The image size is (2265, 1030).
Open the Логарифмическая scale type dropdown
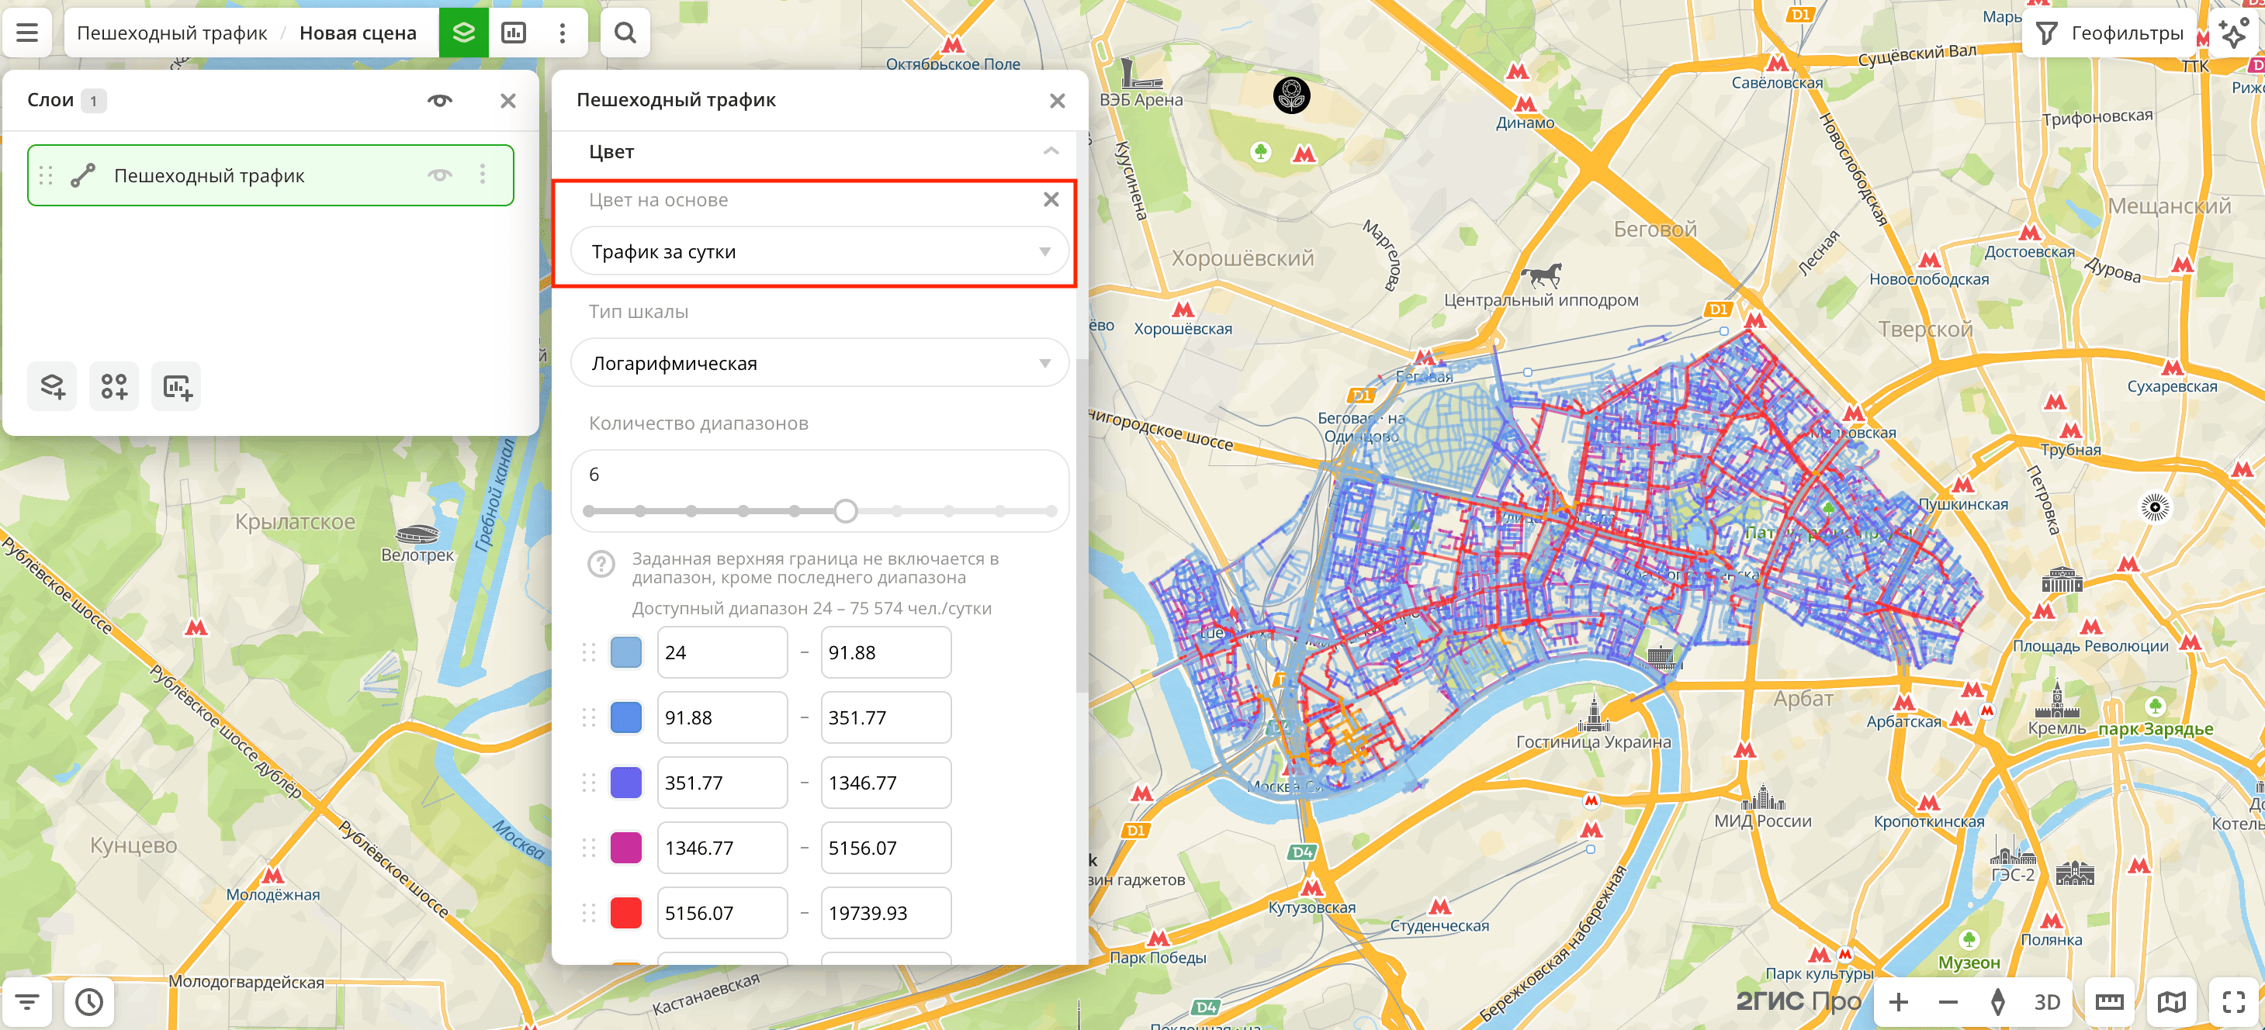pyautogui.click(x=819, y=363)
